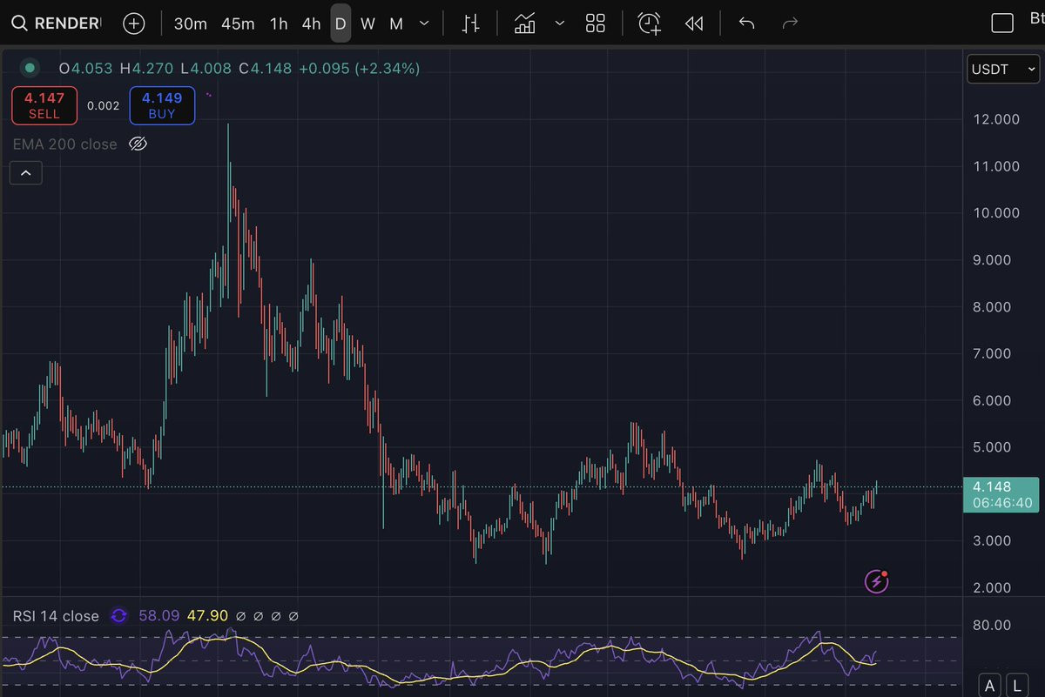Open the layout templates grid icon
1045x697 pixels.
coord(596,23)
